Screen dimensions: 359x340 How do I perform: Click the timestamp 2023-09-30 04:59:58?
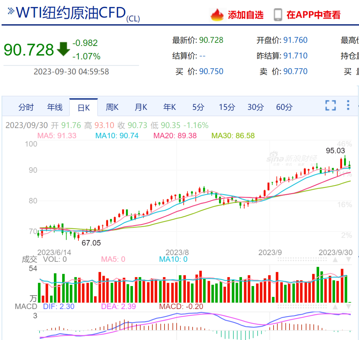pyautogui.click(x=71, y=72)
